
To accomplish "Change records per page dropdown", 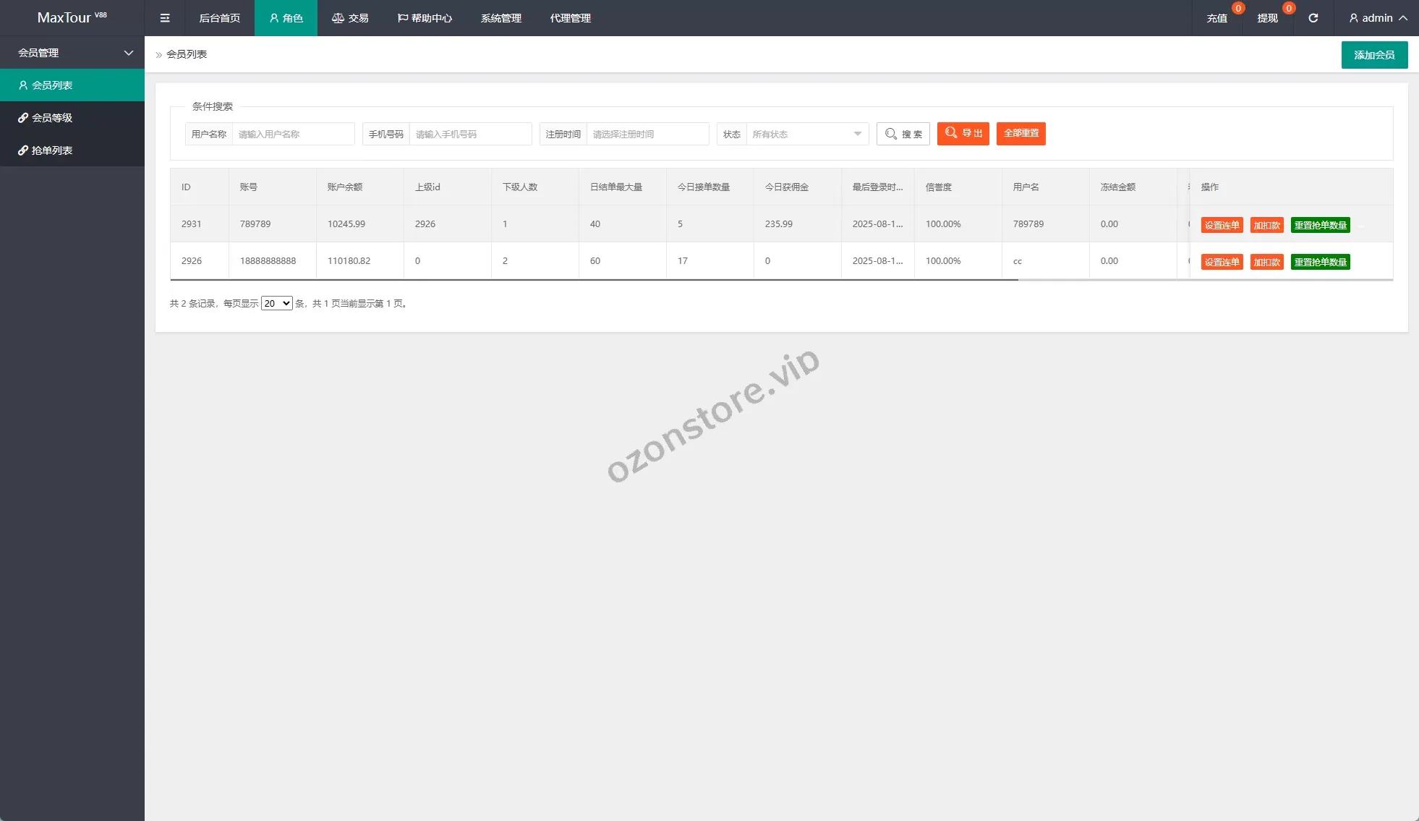I will pyautogui.click(x=276, y=303).
